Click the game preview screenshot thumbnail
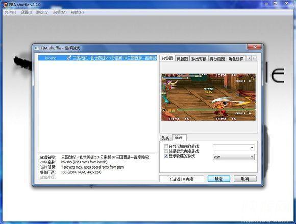The width and height of the screenshot is (296, 224). (208, 97)
